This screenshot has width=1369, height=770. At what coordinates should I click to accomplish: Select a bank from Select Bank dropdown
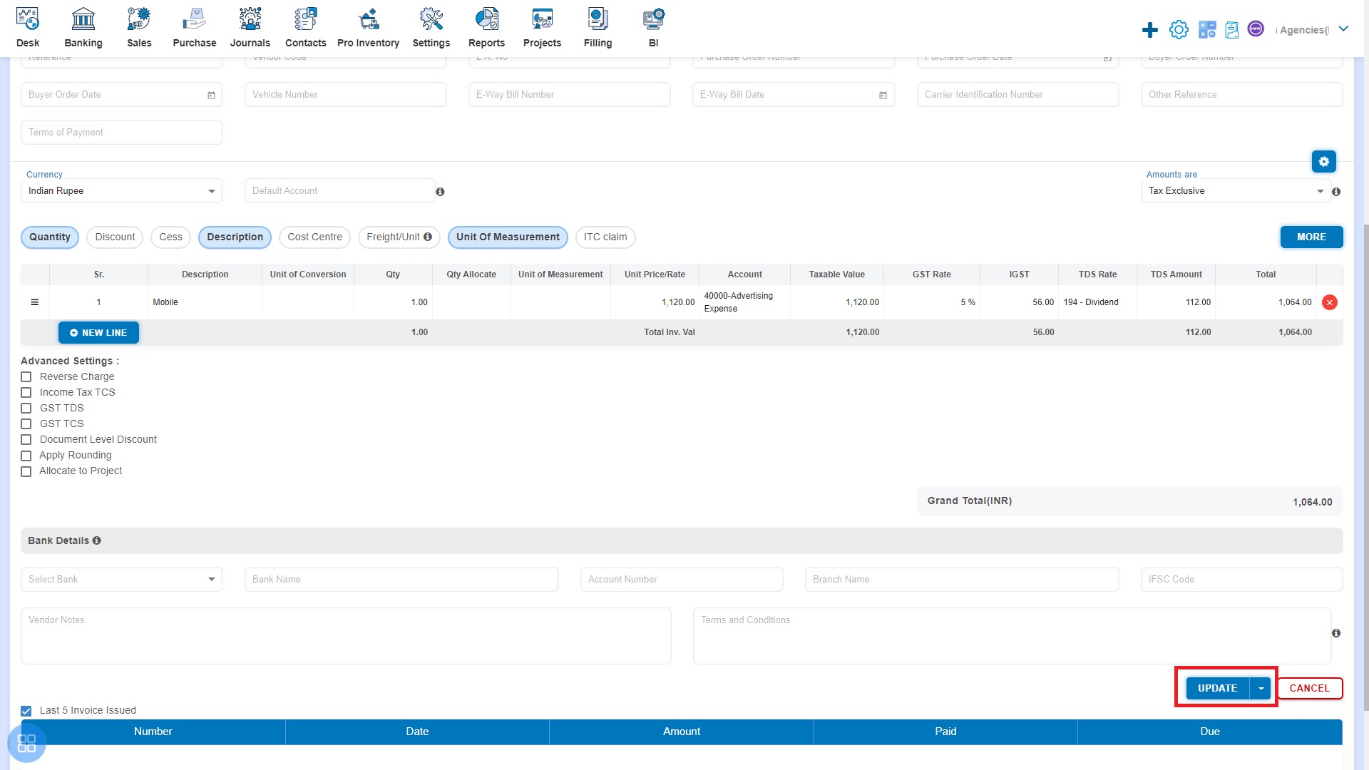[x=122, y=579]
